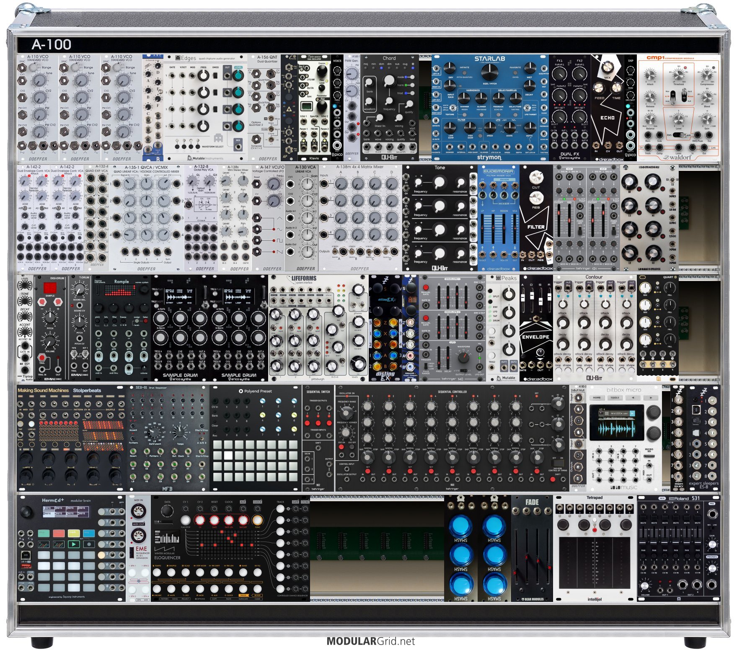Hit PLAY/STOP on the Eloquencer
Screen dimensions: 742x650
(185, 521)
